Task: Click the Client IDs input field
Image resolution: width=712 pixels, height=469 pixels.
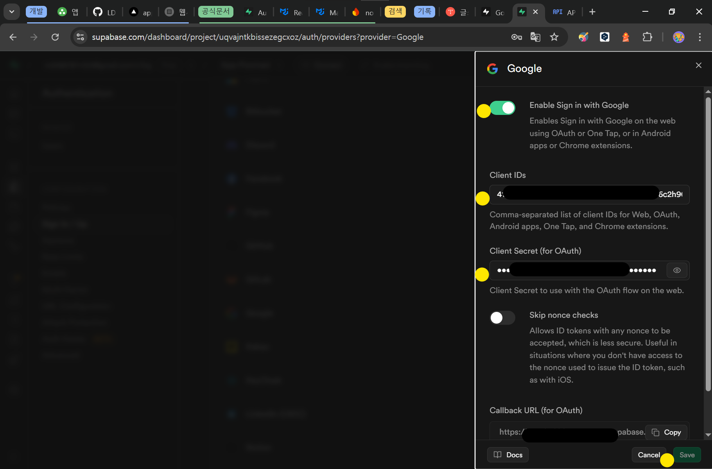Action: 589,195
